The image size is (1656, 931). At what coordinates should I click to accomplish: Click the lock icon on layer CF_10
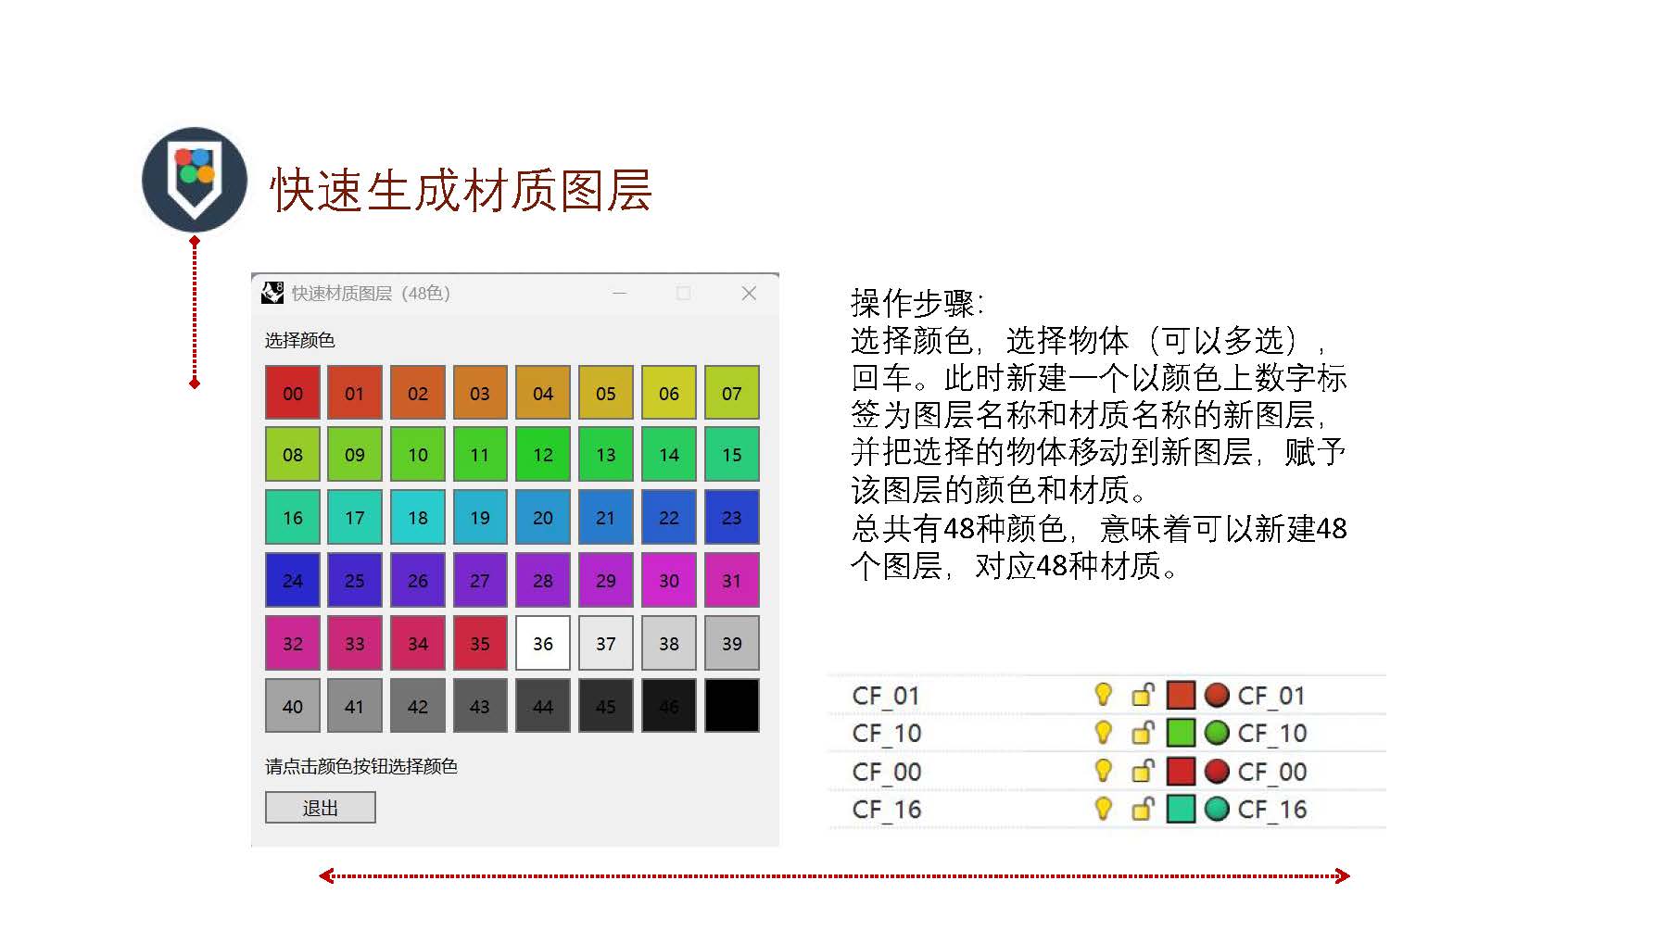click(1142, 733)
